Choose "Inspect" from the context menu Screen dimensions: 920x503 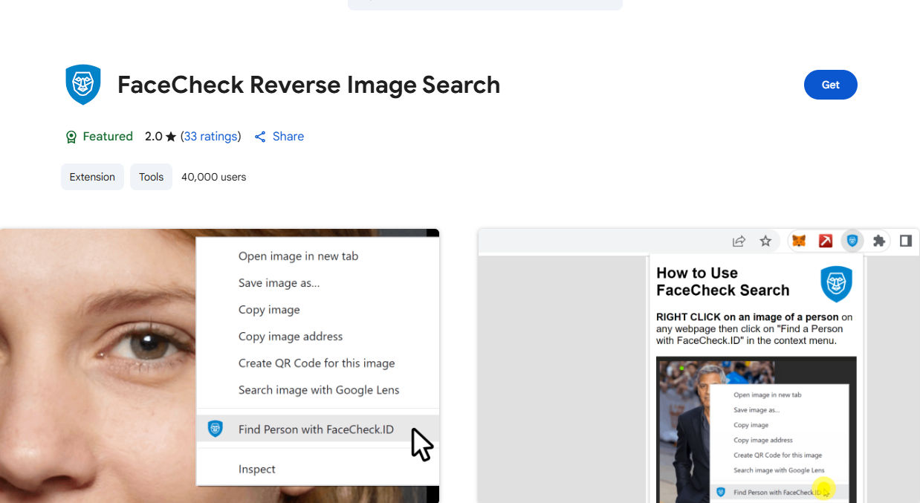(x=257, y=470)
